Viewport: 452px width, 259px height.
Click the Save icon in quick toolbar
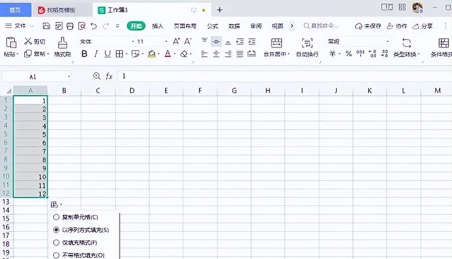click(x=46, y=26)
